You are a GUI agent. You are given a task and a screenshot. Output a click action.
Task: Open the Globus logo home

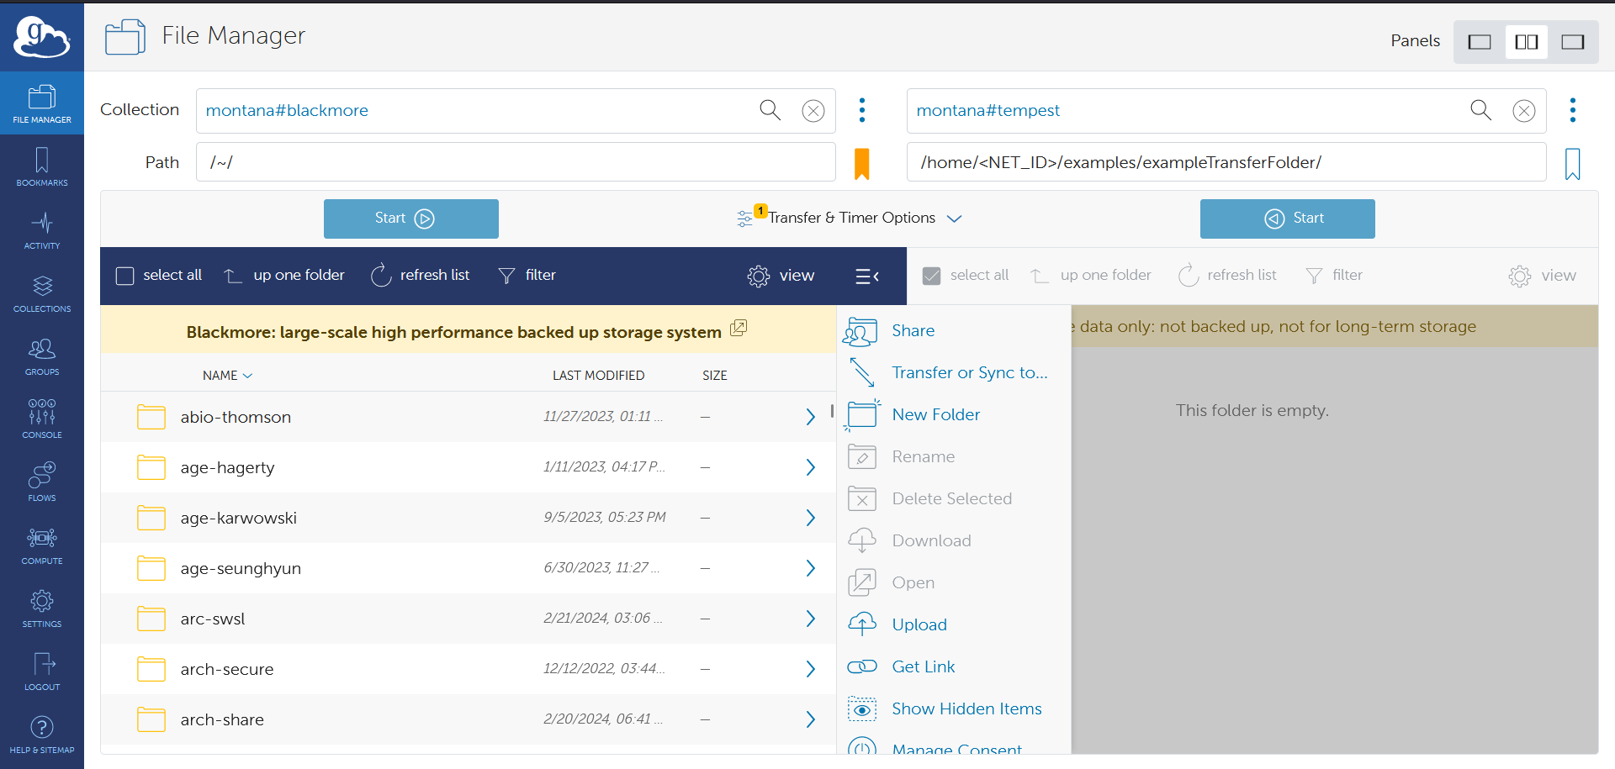pyautogui.click(x=41, y=37)
